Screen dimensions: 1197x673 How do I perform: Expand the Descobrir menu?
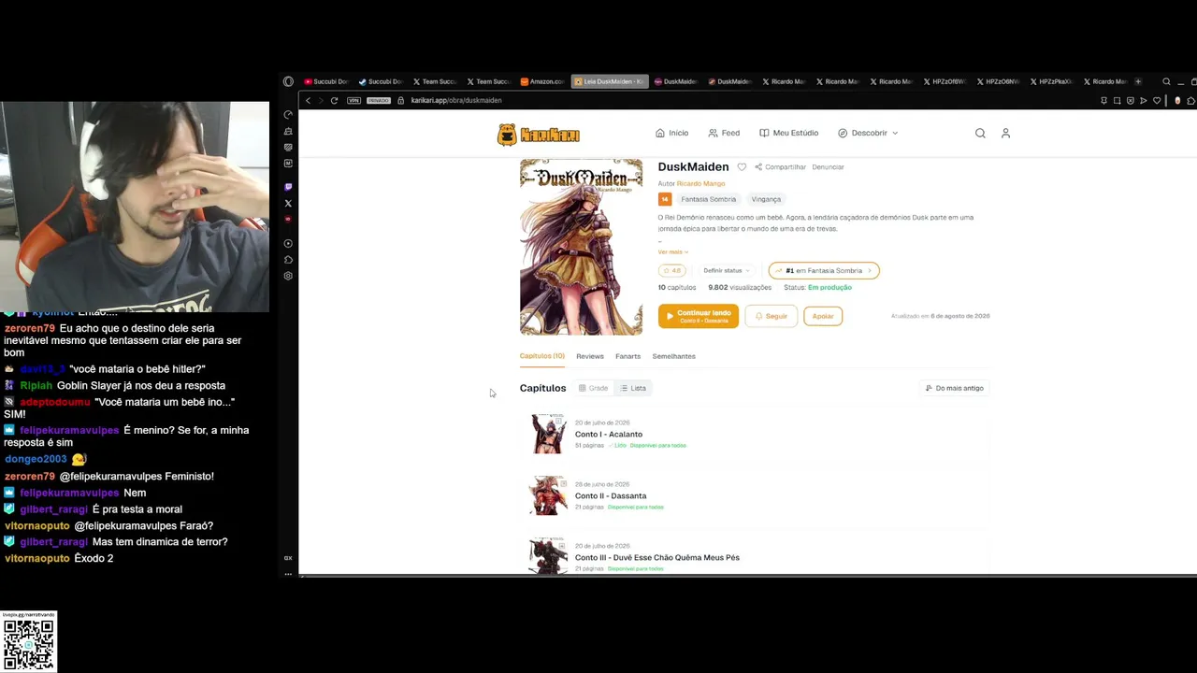pyautogui.click(x=868, y=133)
